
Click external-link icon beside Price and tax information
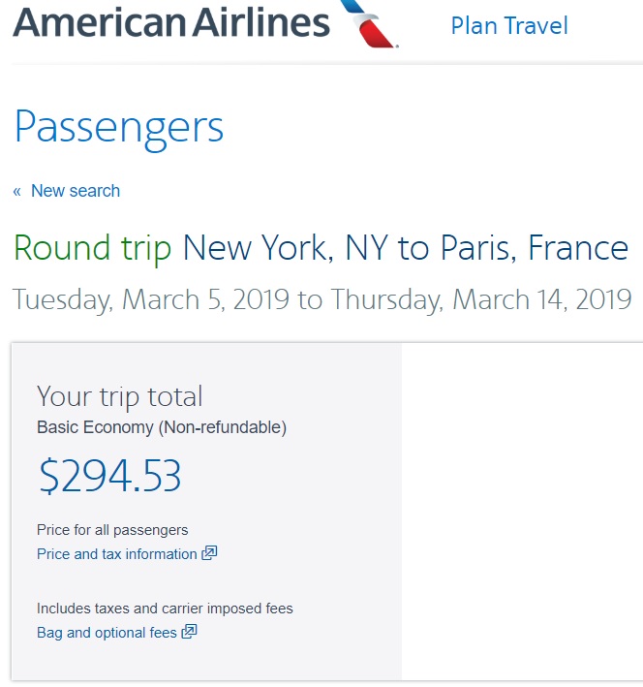(x=209, y=554)
